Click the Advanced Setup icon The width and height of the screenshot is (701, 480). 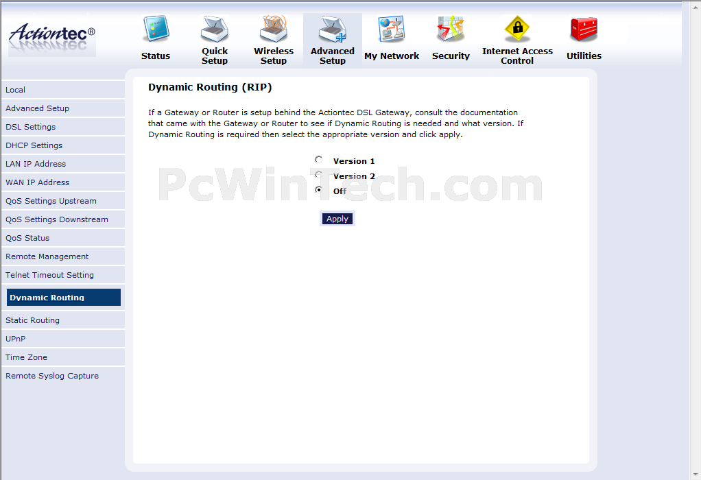click(333, 29)
